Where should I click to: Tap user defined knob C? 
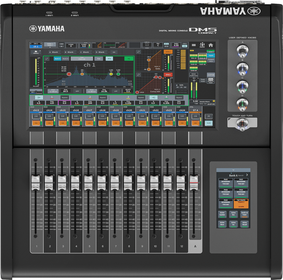(242, 87)
